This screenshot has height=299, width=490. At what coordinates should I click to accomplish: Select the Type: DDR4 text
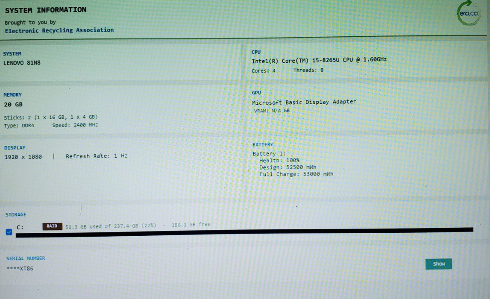pos(19,126)
